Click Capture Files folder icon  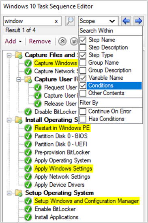pos(19,55)
